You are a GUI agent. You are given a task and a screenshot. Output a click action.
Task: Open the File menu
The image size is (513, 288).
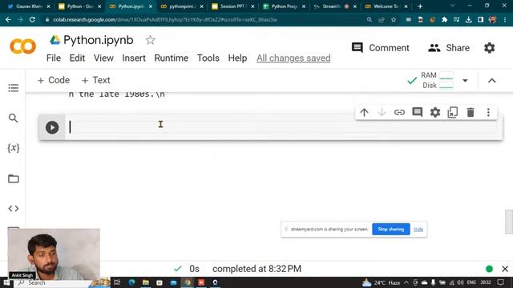coord(54,58)
